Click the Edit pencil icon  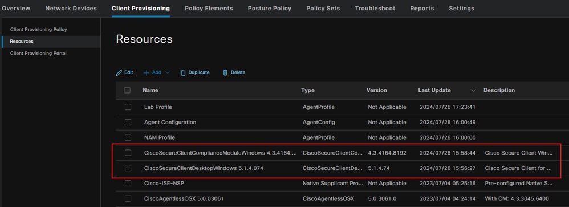(x=119, y=72)
